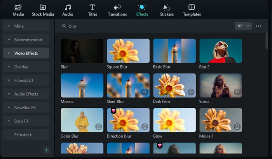This screenshot has width=272, height=159.
Task: Switch to the Audio tab
Action: pos(68,10)
